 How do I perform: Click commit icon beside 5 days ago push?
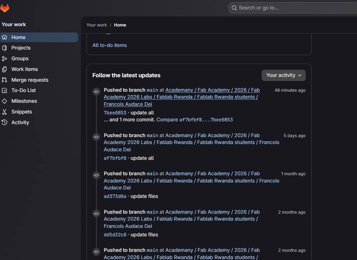click(96, 137)
